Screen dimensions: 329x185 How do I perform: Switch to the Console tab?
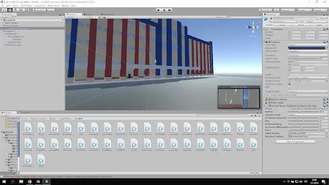24,113
